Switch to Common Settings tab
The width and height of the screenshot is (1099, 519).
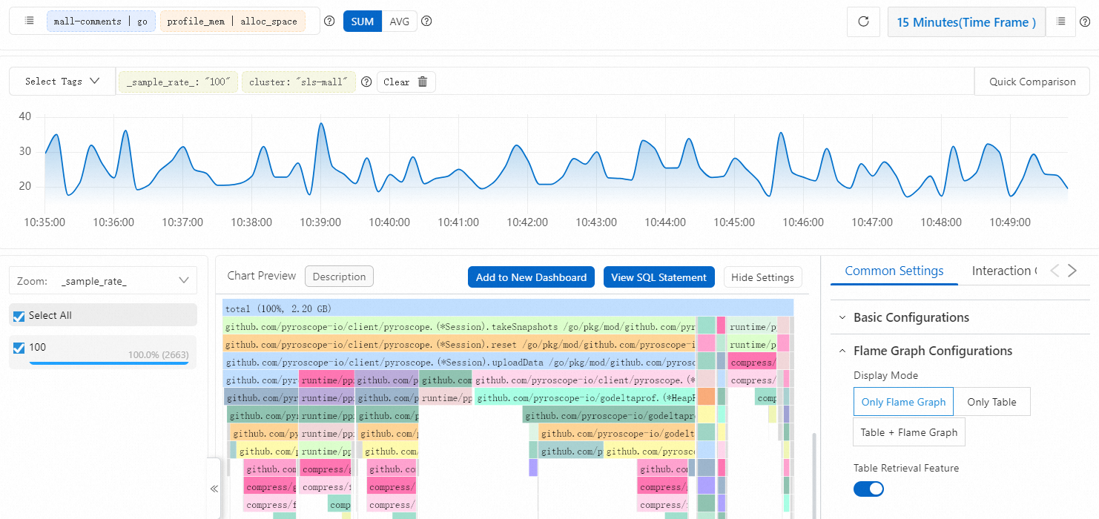[x=894, y=271]
